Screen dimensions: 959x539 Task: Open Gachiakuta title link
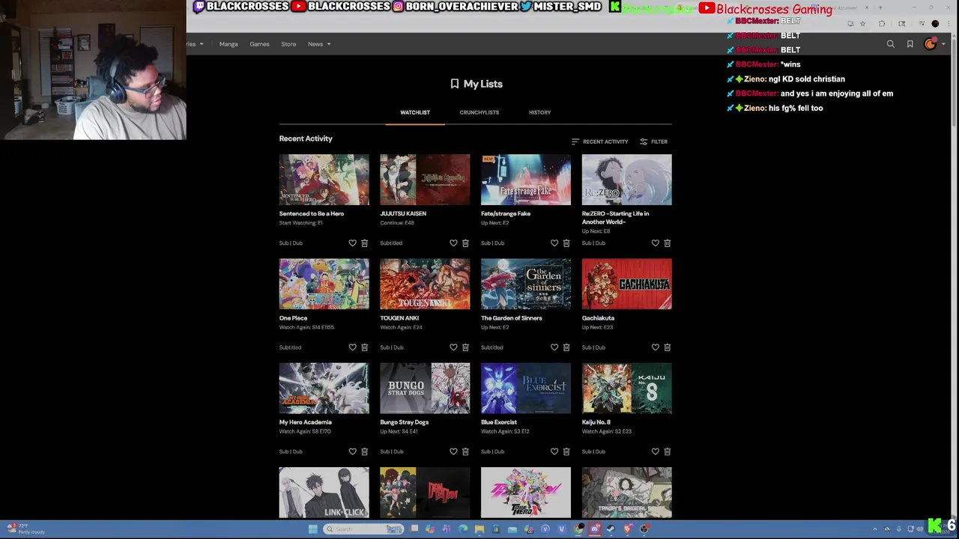(x=598, y=318)
